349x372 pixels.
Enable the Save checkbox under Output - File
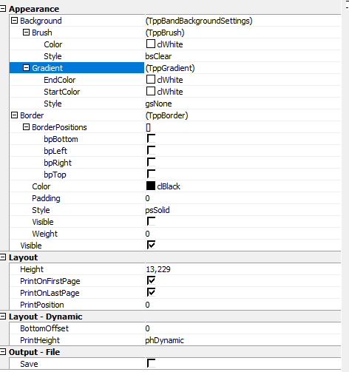coord(151,363)
